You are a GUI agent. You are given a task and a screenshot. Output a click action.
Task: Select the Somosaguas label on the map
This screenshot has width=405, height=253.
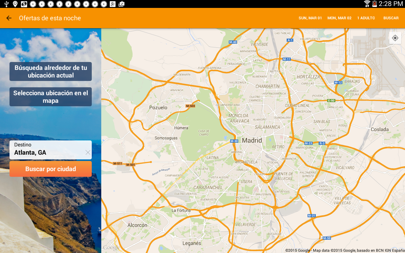(166, 138)
